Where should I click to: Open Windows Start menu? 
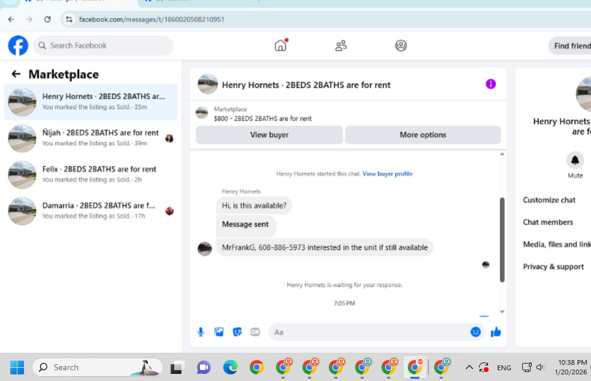pos(17,367)
